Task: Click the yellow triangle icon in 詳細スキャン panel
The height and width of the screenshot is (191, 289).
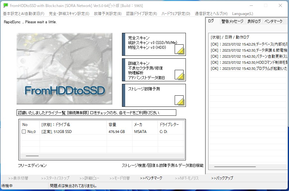Action: coord(179,75)
